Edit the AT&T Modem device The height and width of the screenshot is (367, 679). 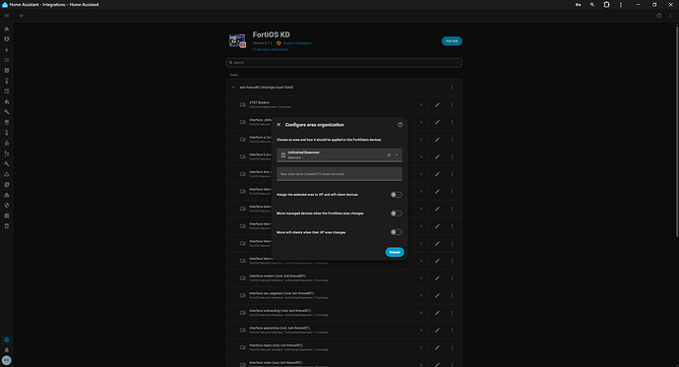tap(437, 104)
